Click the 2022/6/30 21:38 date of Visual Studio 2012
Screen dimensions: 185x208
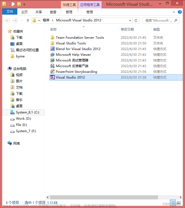click(x=133, y=77)
